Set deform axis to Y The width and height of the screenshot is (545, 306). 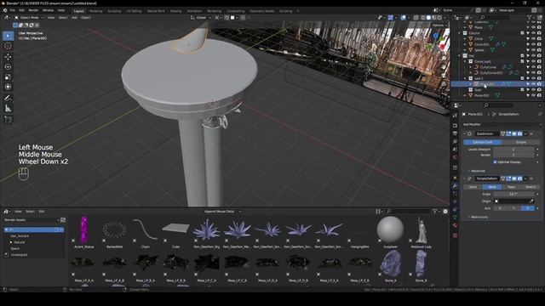(513, 208)
